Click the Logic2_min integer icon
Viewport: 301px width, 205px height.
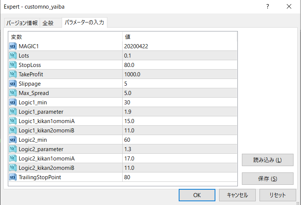[13, 140]
